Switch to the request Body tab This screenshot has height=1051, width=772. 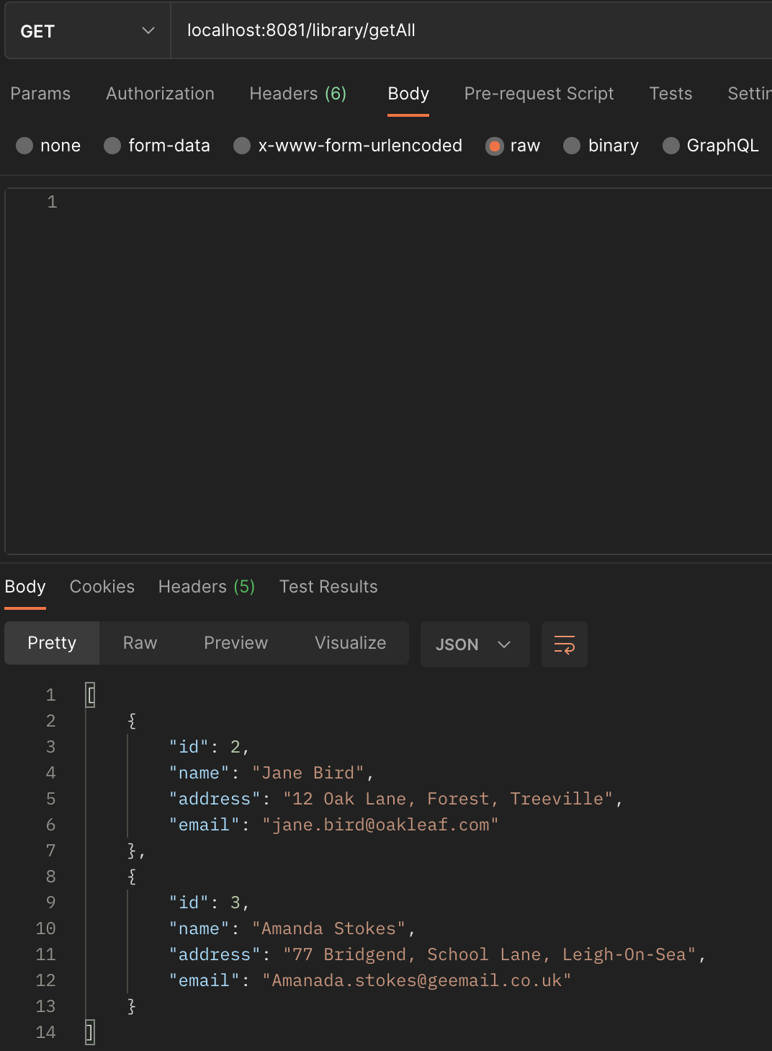coord(408,94)
